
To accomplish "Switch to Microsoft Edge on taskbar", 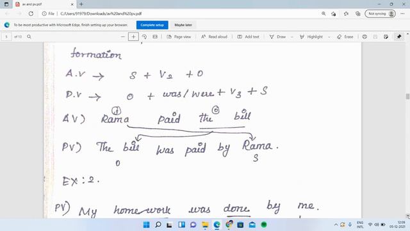I will click(217, 225).
